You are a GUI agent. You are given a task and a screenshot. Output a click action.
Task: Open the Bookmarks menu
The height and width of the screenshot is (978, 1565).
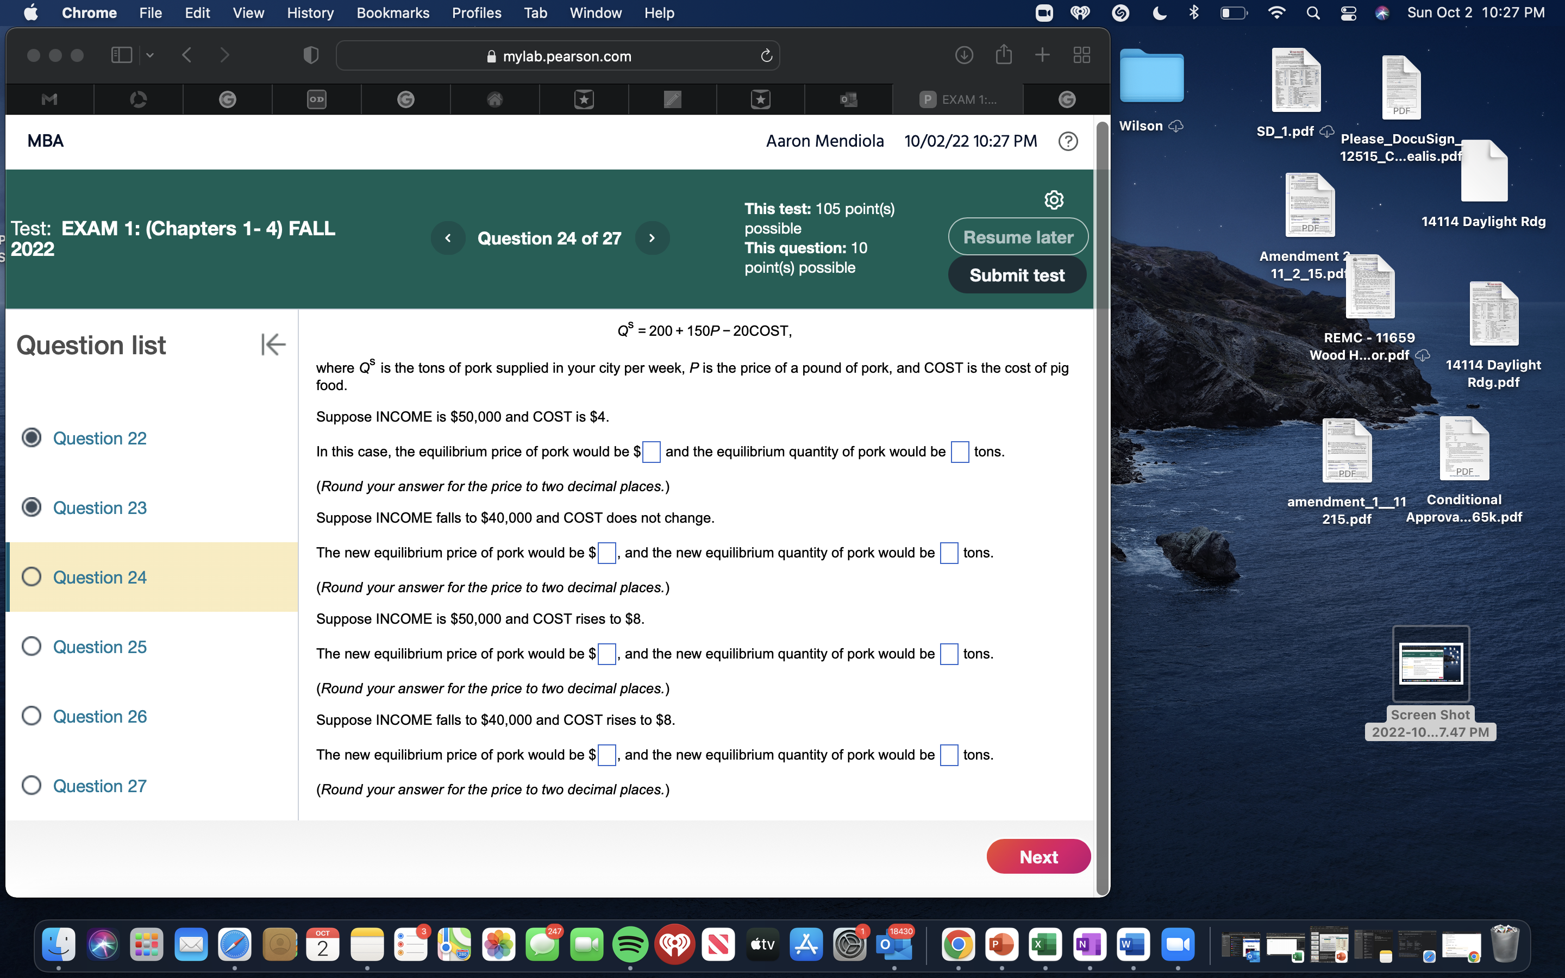tap(392, 13)
